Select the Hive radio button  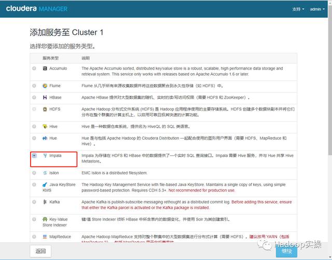[34, 126]
